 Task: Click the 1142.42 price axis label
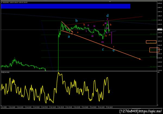pyautogui.click(x=160, y=20)
